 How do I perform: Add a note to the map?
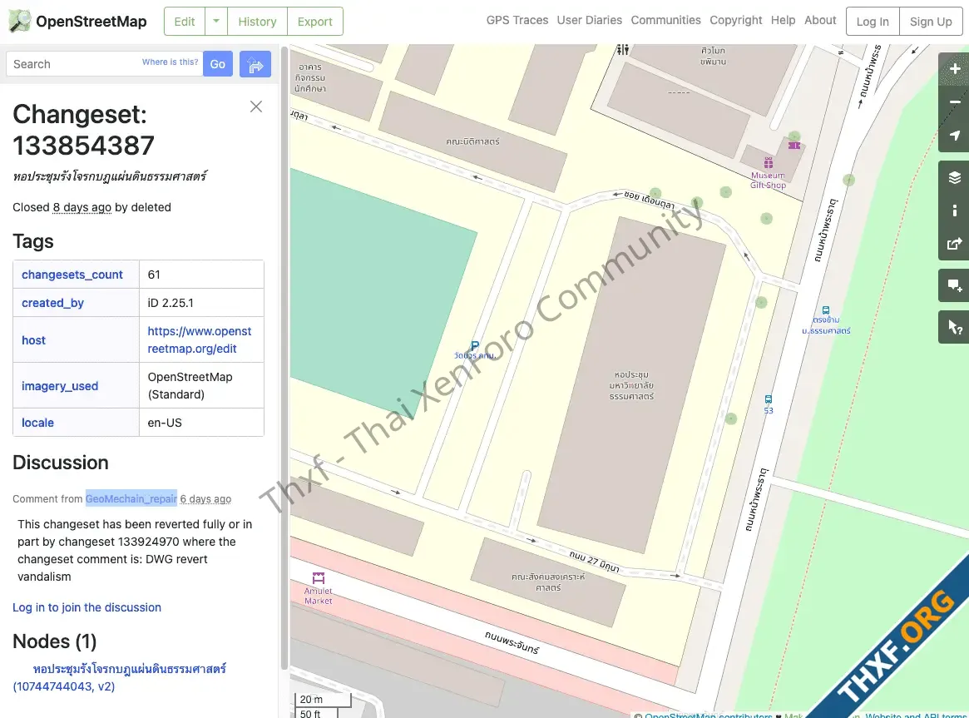coord(955,285)
